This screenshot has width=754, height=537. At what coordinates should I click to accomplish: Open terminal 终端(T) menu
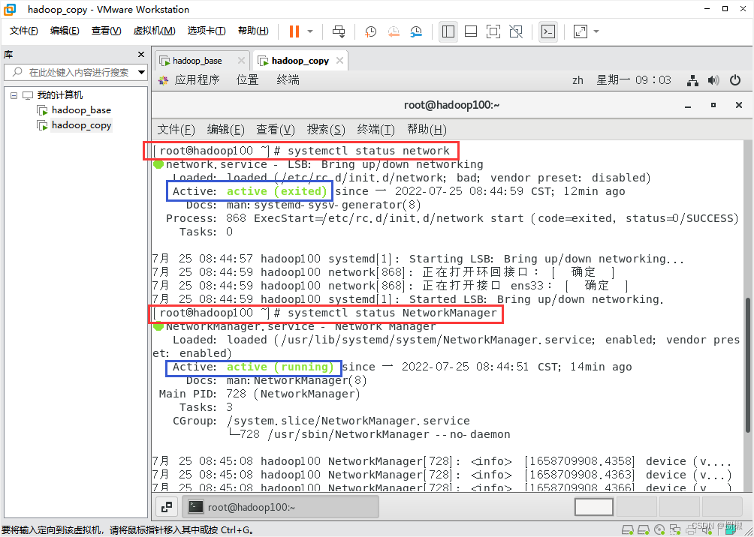point(375,129)
